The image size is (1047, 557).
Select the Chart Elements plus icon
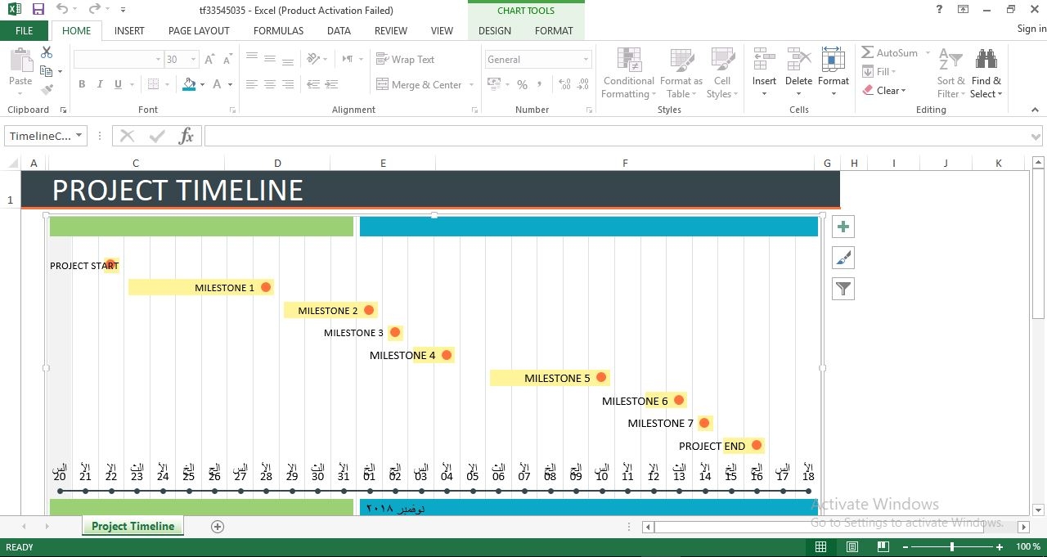point(843,226)
